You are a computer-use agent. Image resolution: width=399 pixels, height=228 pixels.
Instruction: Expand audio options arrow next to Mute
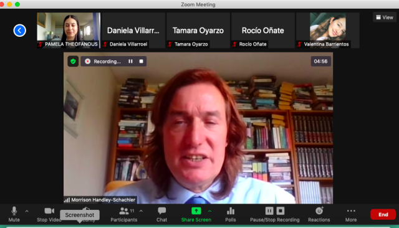click(27, 211)
